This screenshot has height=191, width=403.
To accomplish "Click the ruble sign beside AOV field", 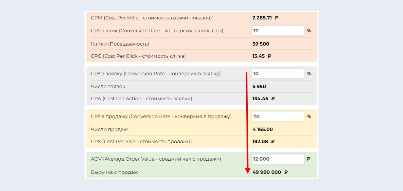I will tap(309, 159).
